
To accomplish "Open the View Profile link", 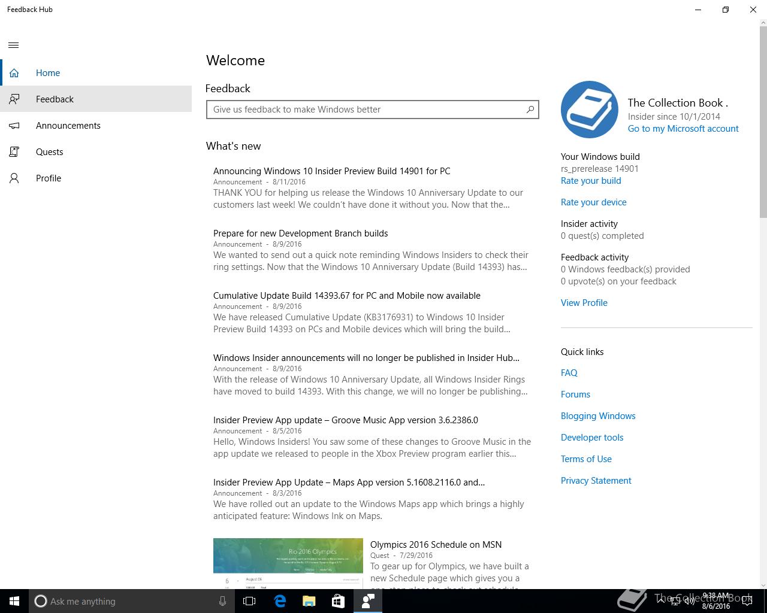I will coord(584,303).
